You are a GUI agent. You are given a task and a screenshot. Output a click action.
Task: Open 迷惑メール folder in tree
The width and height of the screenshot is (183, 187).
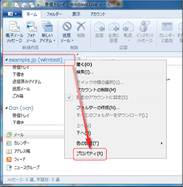coord(21,89)
